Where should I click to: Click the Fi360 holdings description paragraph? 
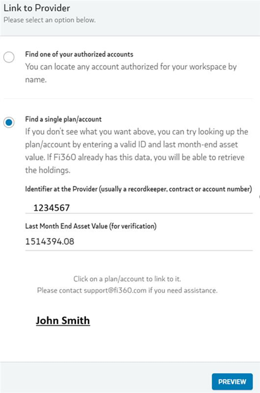click(137, 151)
